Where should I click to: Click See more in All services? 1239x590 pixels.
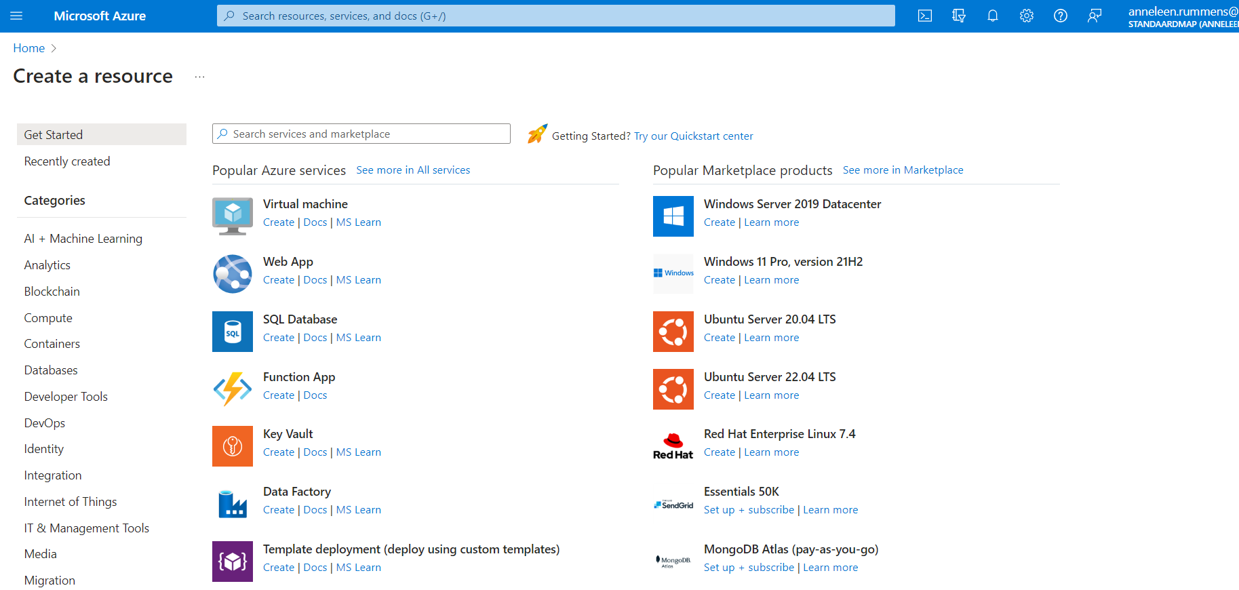point(413,170)
